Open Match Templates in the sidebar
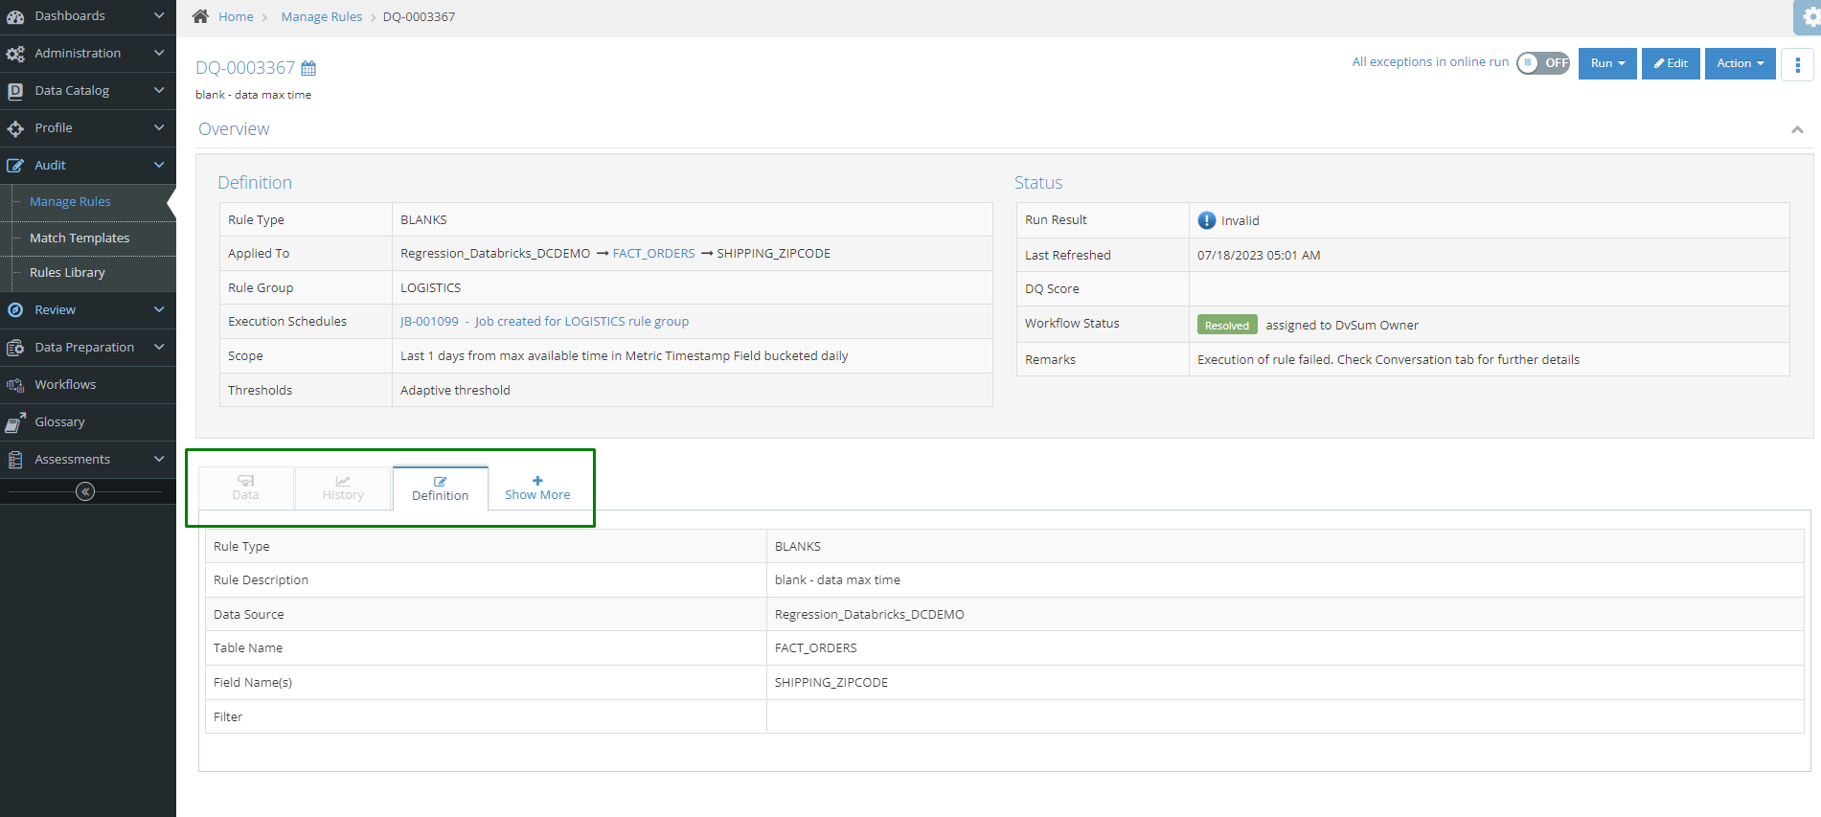The image size is (1821, 817). point(80,238)
